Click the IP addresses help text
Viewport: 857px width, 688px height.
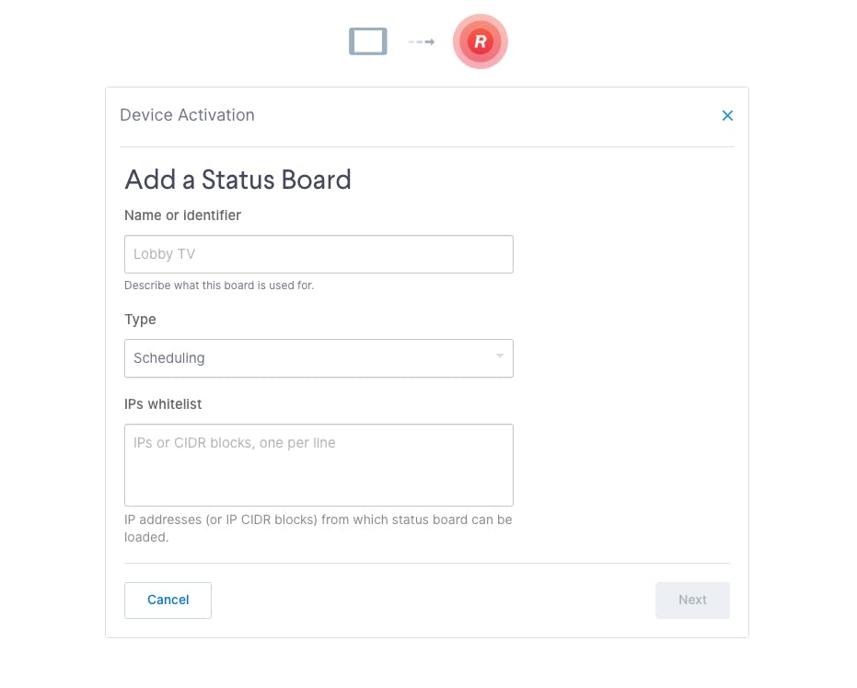(x=318, y=529)
